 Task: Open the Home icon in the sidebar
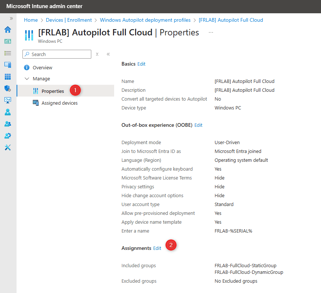pyautogui.click(x=8, y=29)
